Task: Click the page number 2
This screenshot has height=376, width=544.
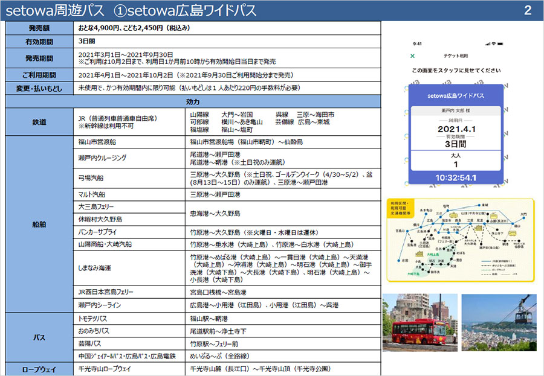Action: coord(528,10)
